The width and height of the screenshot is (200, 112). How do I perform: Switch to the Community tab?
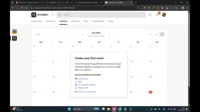pyautogui.click(x=36, y=21)
